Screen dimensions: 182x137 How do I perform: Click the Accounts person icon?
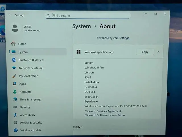coord(15,92)
